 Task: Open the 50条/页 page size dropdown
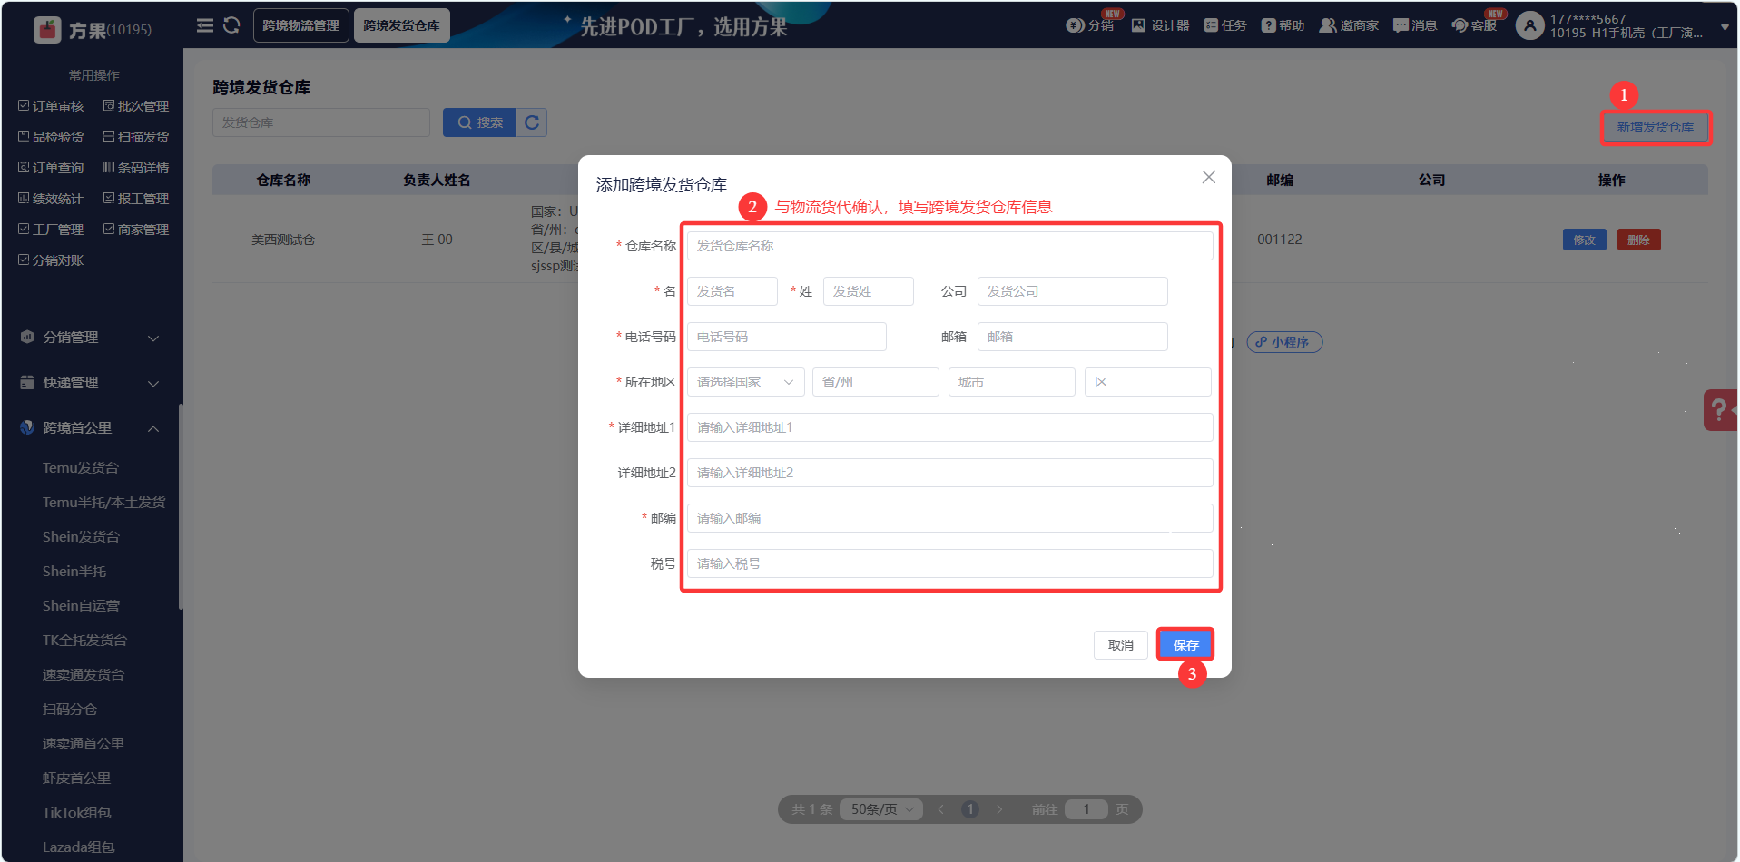click(880, 809)
